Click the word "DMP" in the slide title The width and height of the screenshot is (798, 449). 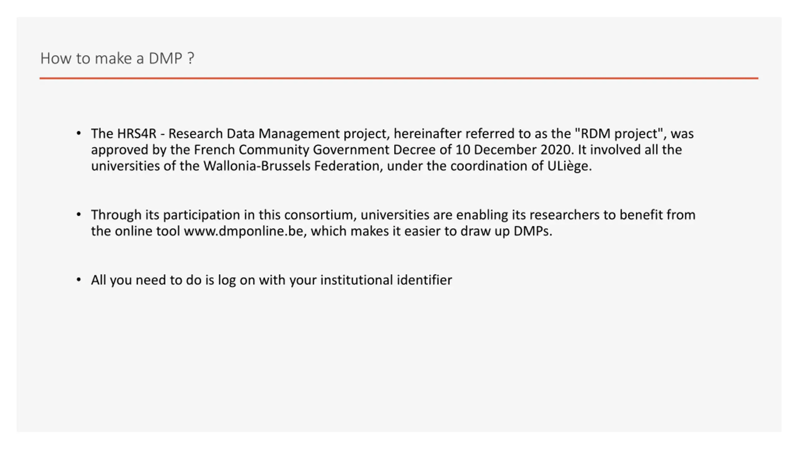(x=166, y=58)
